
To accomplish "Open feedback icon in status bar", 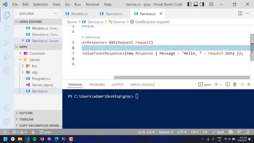I will click(239, 132).
